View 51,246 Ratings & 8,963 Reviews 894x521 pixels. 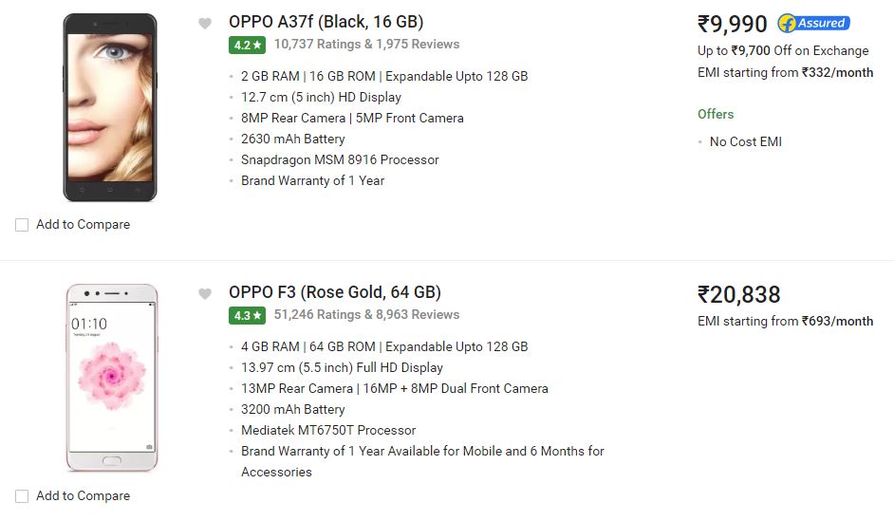[366, 314]
